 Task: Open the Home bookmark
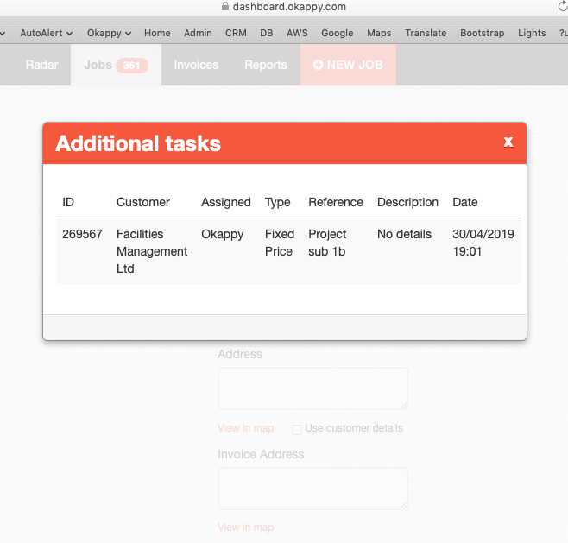coord(157,33)
